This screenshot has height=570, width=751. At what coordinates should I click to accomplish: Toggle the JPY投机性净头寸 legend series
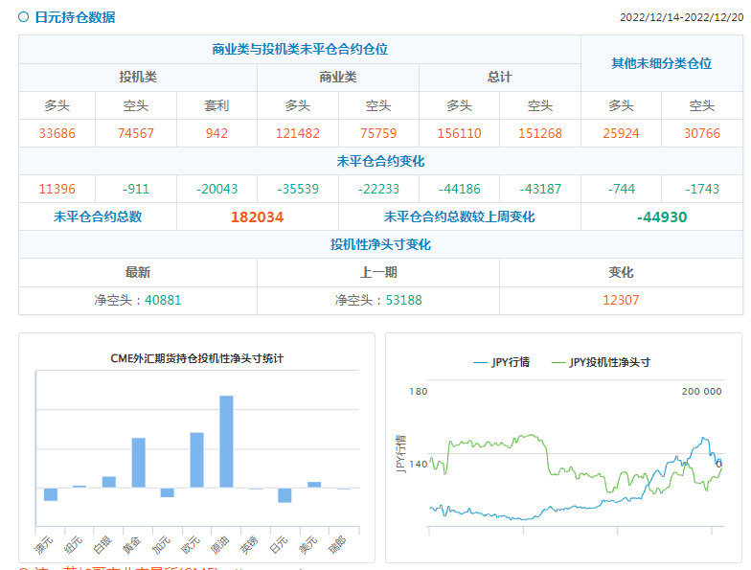(x=602, y=362)
